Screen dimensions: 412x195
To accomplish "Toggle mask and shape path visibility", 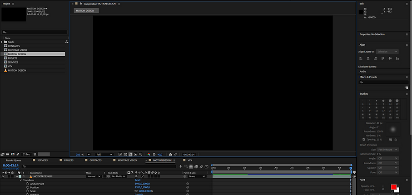I will click(130, 154).
